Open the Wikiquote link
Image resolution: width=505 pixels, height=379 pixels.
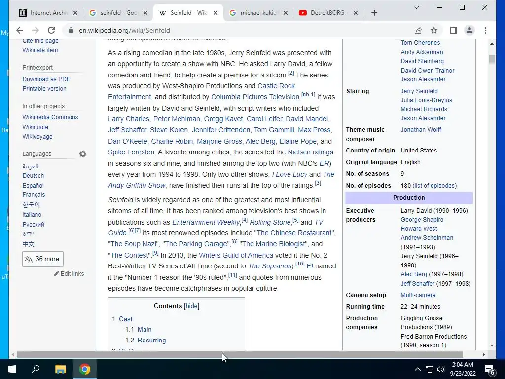point(35,127)
